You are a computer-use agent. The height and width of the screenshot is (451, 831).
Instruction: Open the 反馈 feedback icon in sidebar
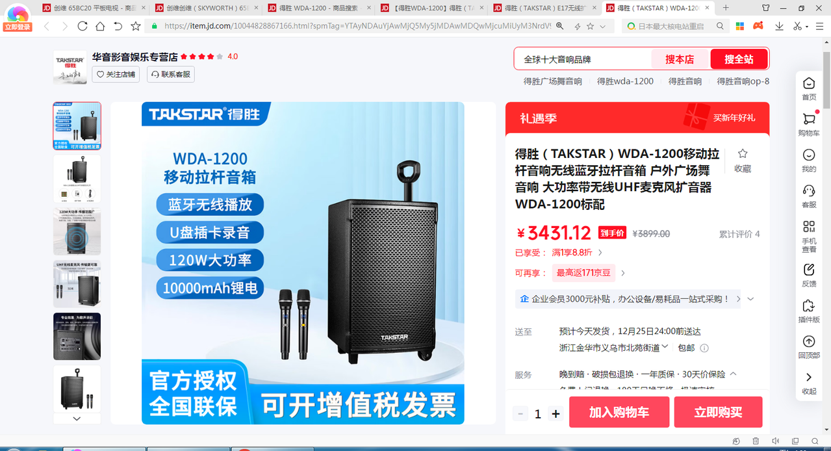[x=808, y=269]
